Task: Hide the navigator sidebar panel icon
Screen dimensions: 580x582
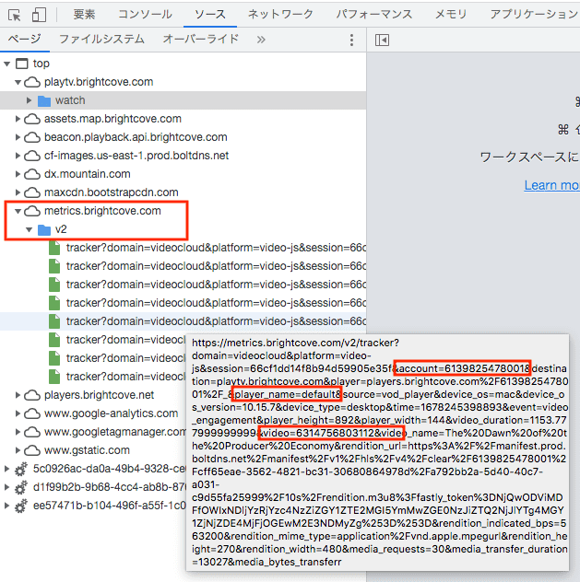Action: coord(382,40)
